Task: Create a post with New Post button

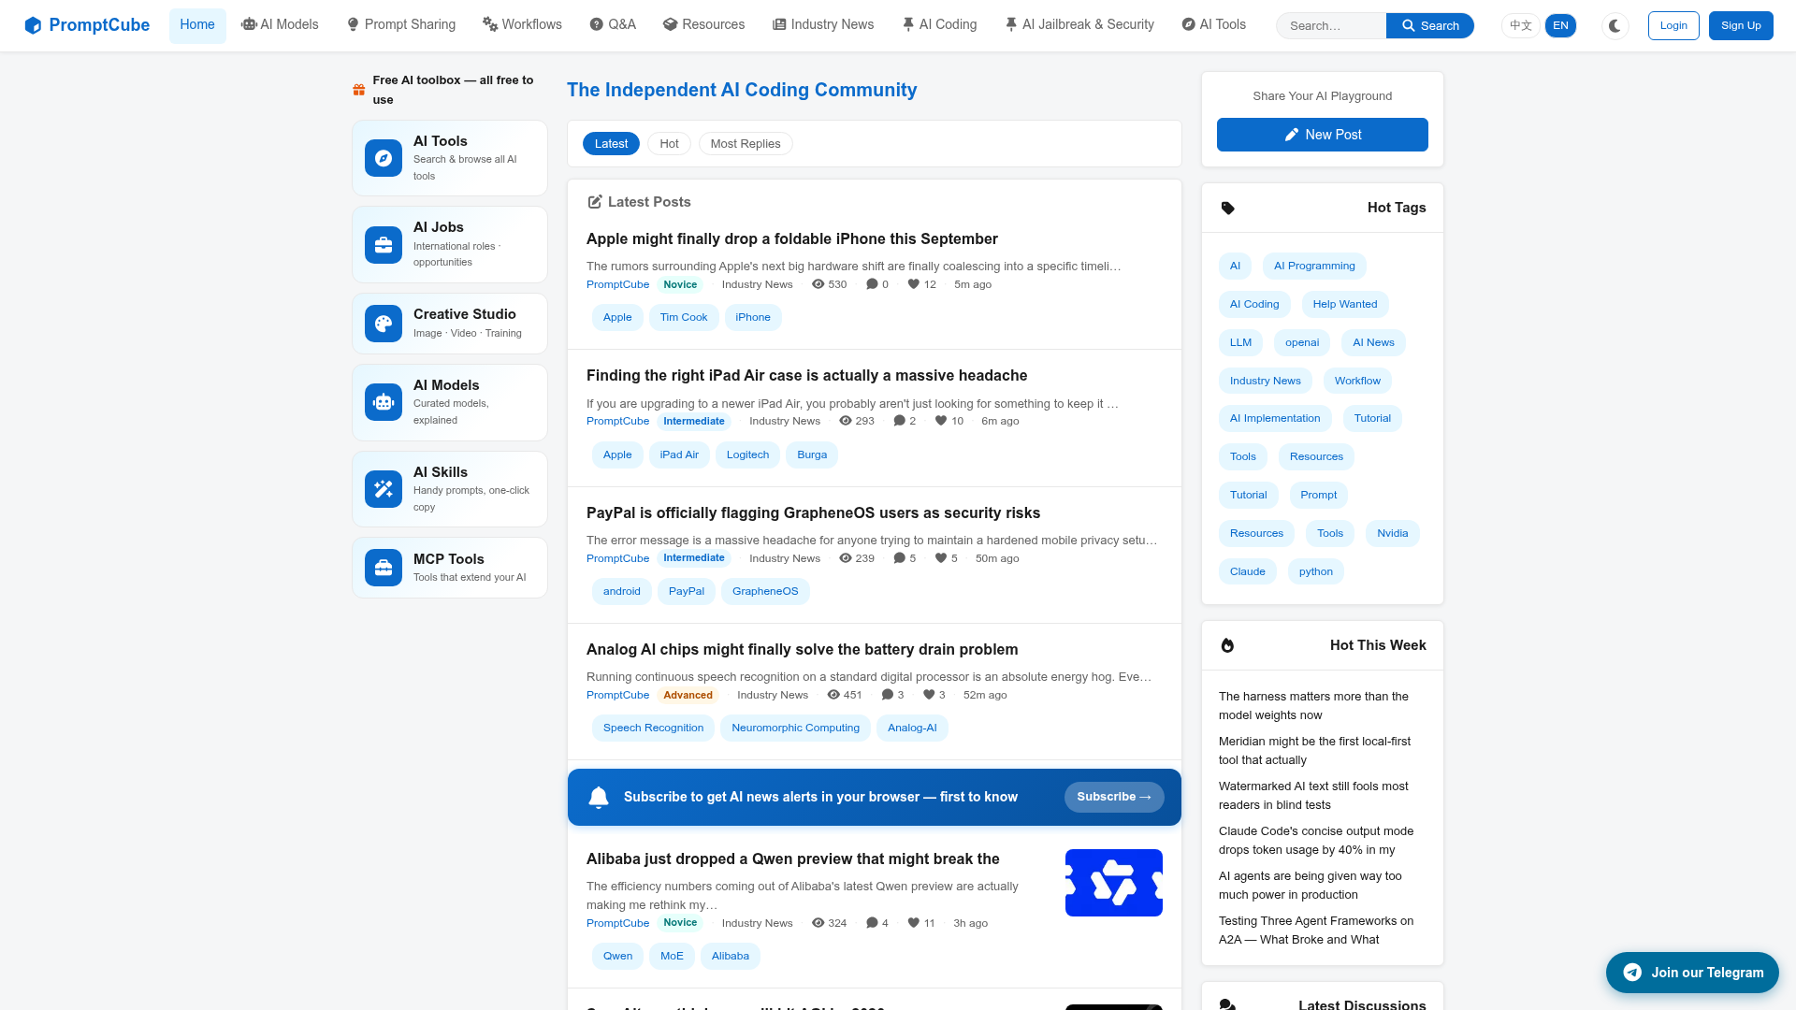Action: [1323, 135]
